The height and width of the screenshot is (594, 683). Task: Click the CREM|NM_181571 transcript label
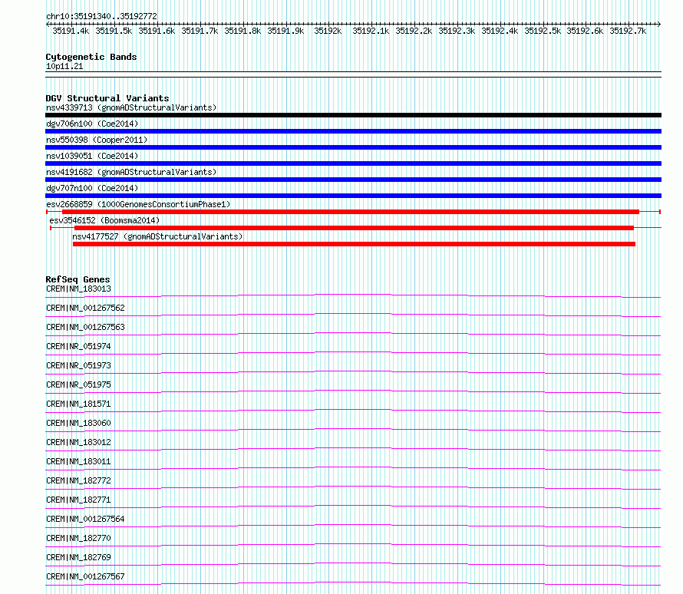click(78, 404)
